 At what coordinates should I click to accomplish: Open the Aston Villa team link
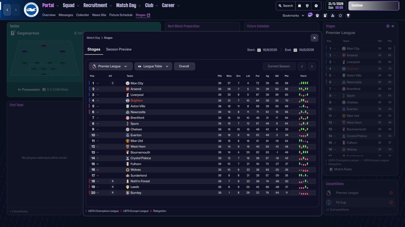(138, 107)
